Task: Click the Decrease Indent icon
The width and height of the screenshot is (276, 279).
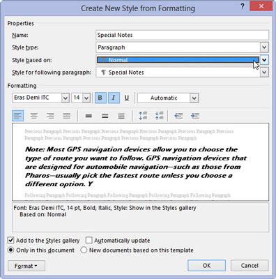Action: pos(178,116)
